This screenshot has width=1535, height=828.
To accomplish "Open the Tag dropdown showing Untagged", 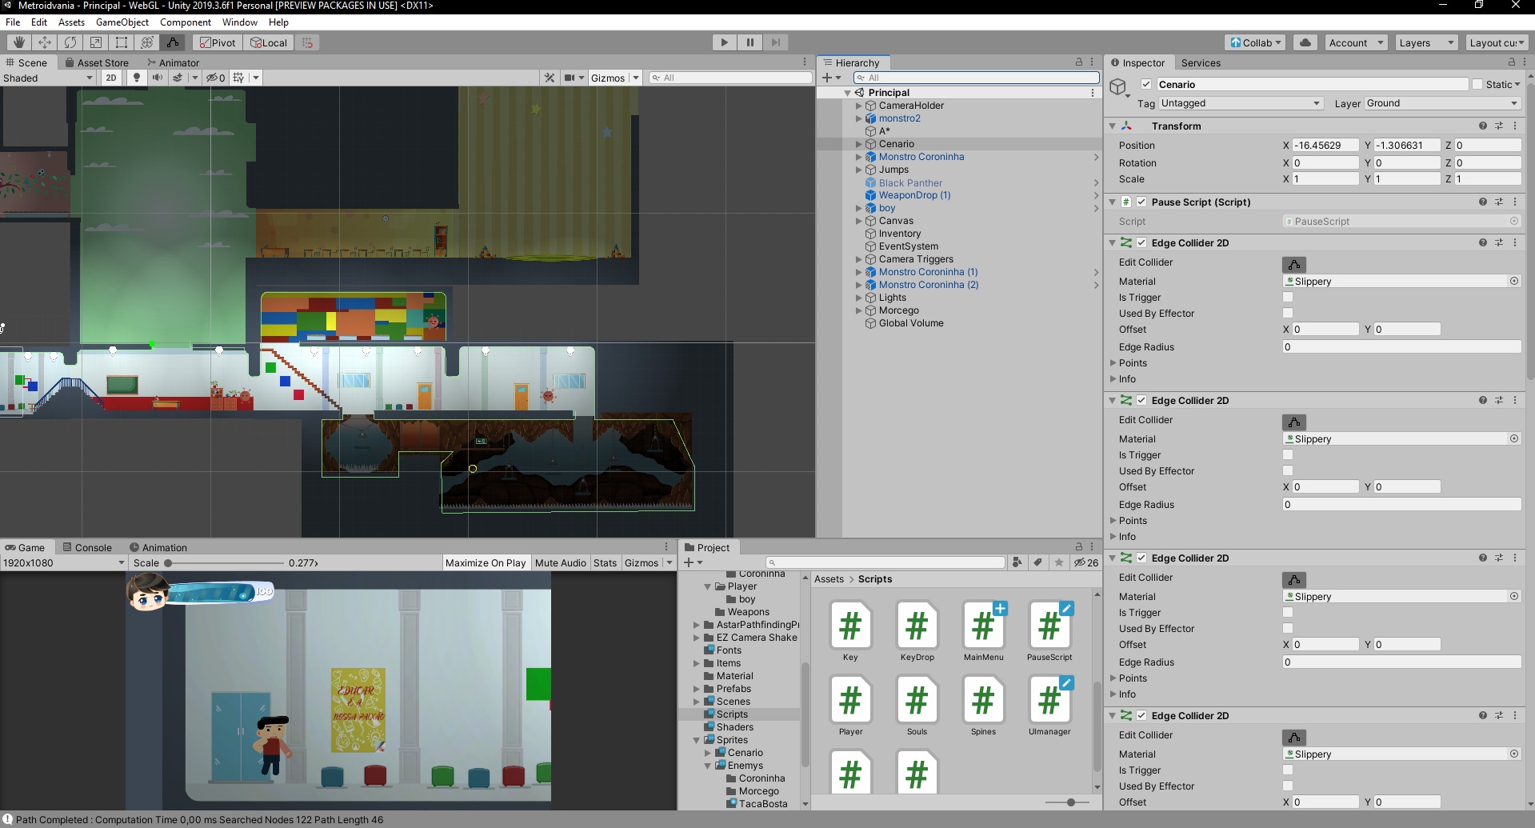I will [1240, 103].
